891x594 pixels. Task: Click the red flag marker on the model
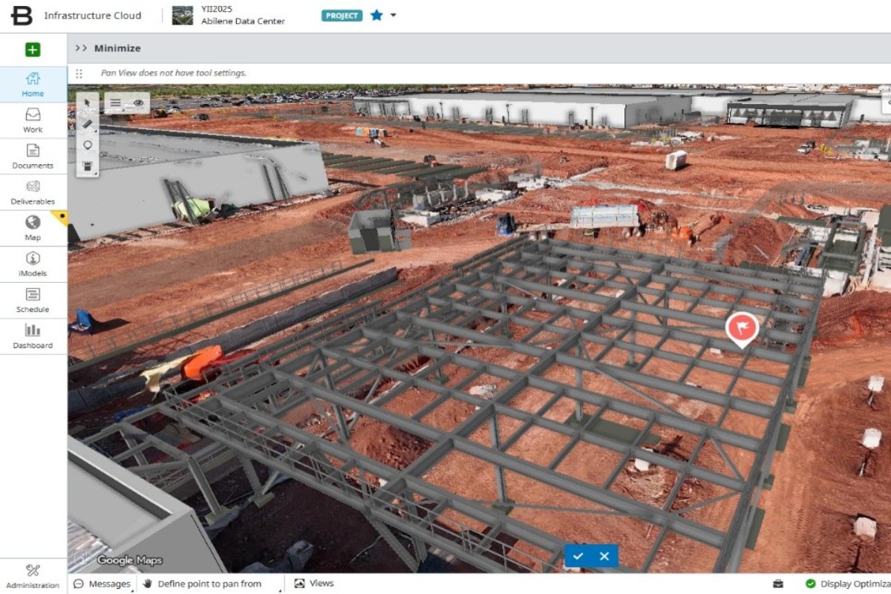[x=741, y=327]
